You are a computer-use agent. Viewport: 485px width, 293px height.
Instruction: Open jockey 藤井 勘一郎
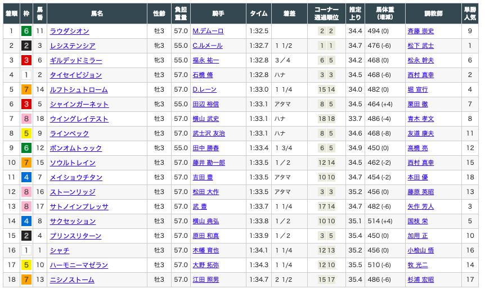pos(209,163)
